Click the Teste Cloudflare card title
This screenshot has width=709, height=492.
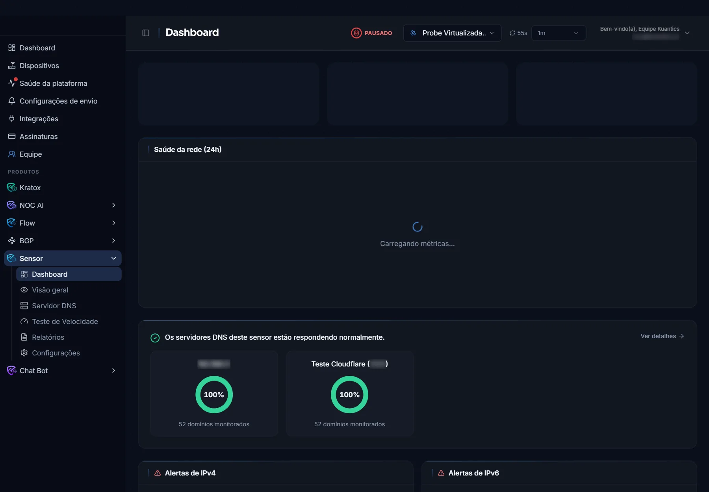pyautogui.click(x=349, y=364)
